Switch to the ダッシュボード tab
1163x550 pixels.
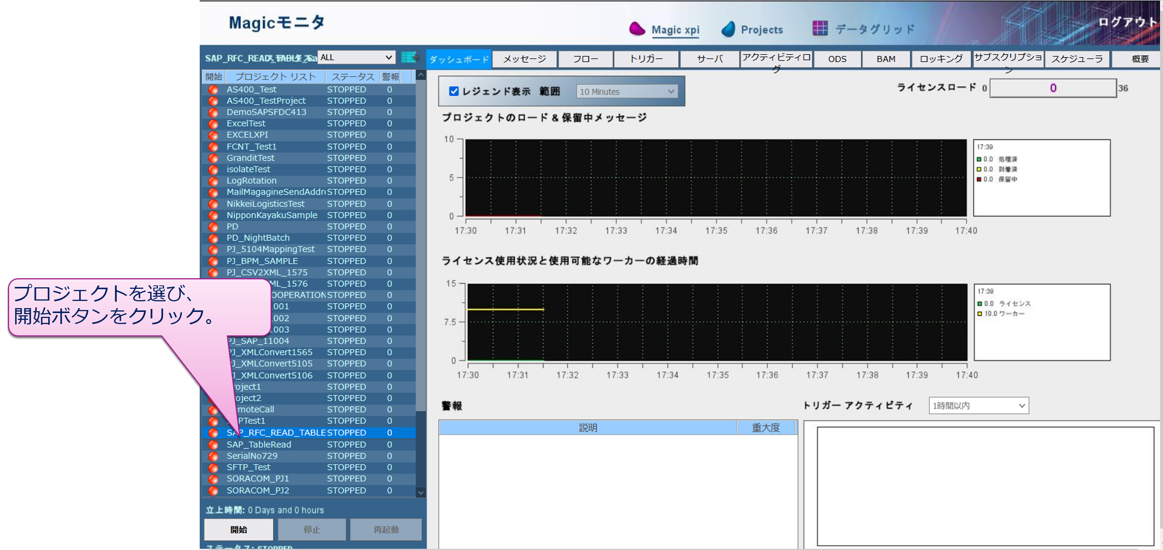click(459, 59)
